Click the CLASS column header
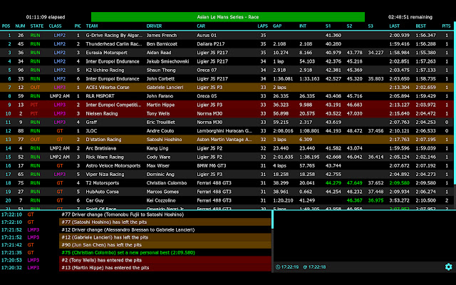The image size is (456, 285). click(56, 26)
